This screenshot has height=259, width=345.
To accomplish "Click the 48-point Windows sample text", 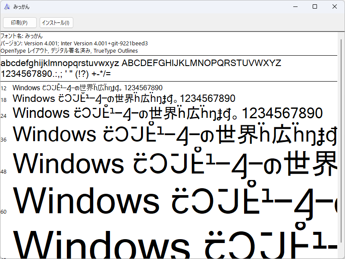I will pyautogui.click(x=175, y=164).
